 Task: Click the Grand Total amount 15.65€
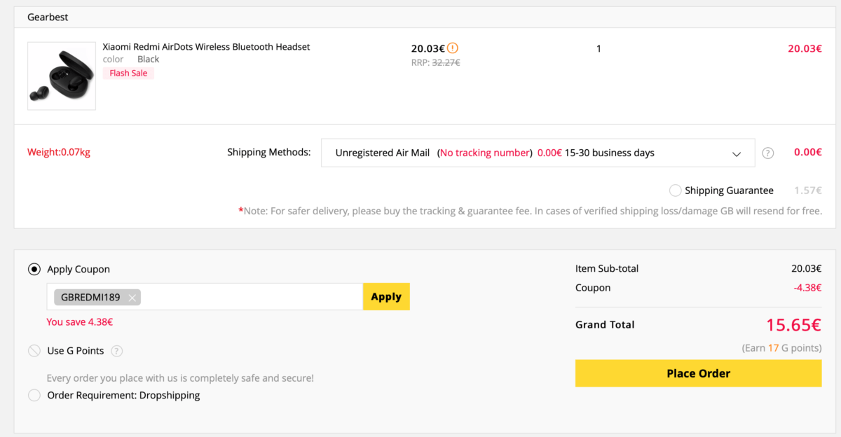tap(794, 325)
